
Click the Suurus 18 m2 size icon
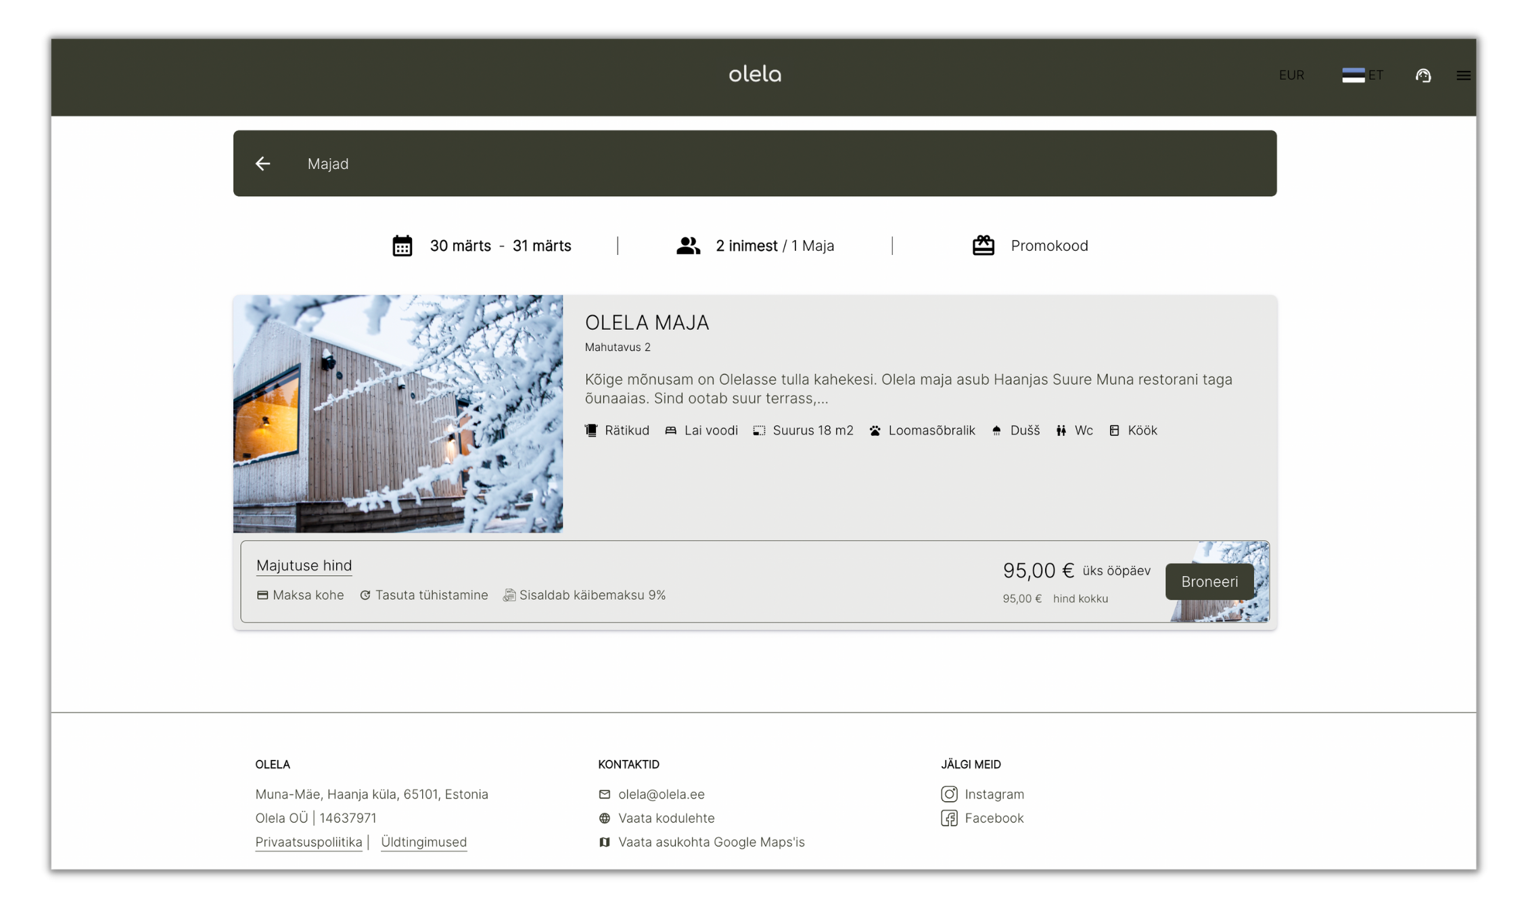tap(760, 431)
